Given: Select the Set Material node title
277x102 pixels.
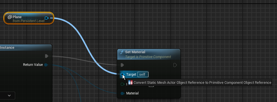Looking at the screenshot, I should click(x=135, y=52).
